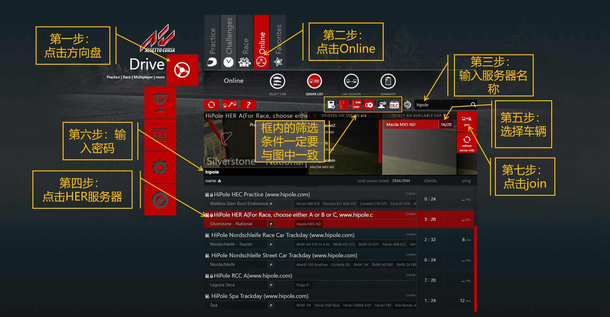Click the circular monitor refresh icon beside search

407,105
